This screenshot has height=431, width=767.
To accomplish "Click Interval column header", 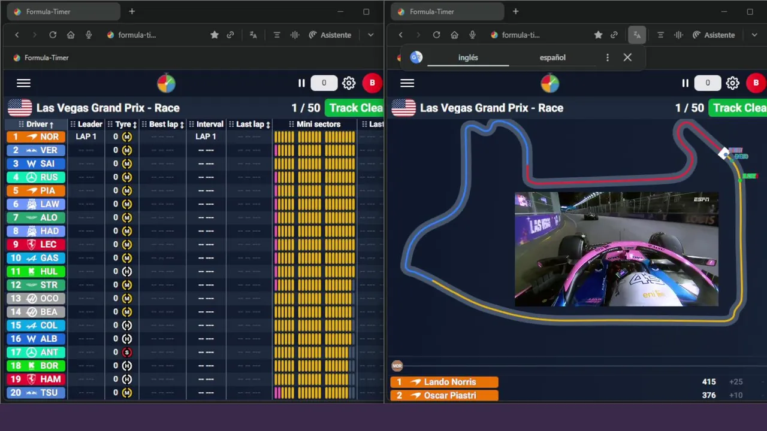I will pyautogui.click(x=206, y=124).
